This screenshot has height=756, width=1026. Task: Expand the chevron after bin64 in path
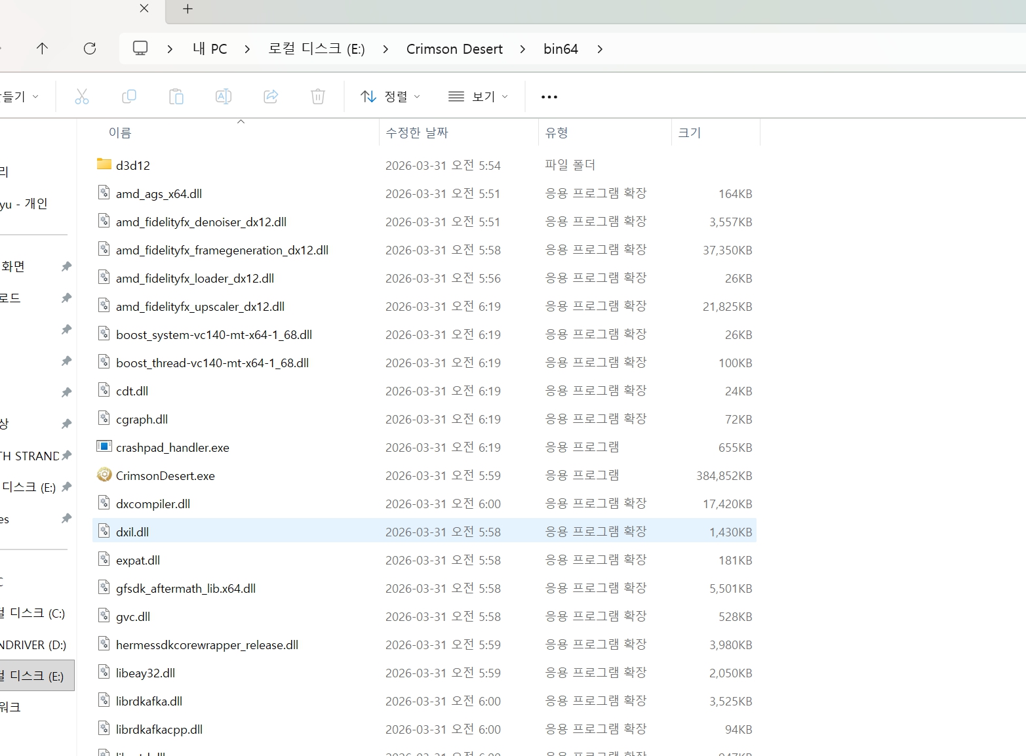[x=600, y=49]
